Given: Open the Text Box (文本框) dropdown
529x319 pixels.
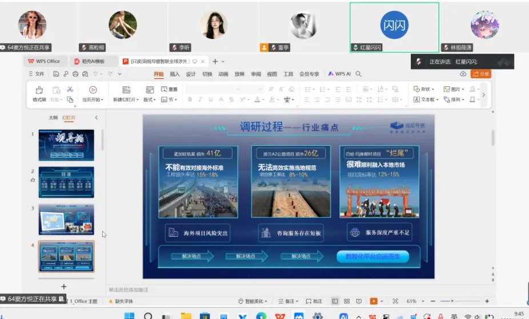Looking at the screenshot, I should (426, 99).
